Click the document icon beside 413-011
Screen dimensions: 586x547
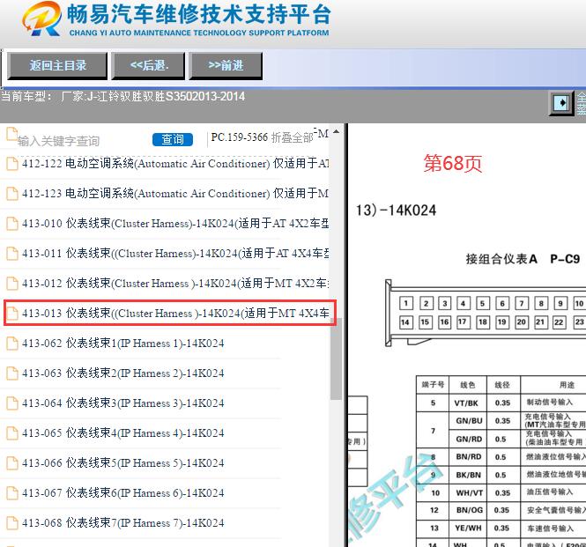[x=12, y=254]
